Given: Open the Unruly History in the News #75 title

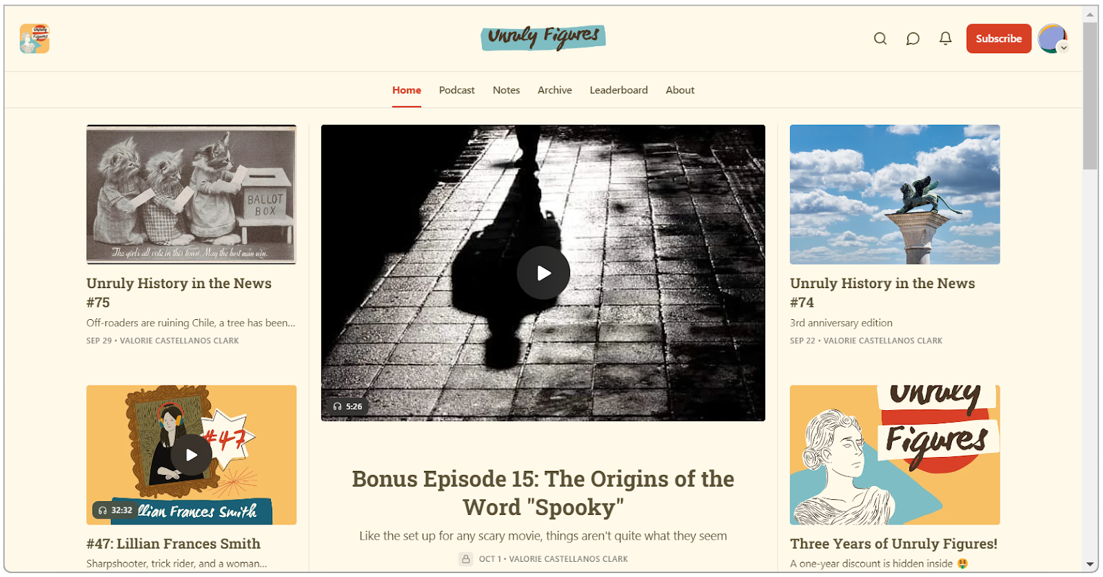Looking at the screenshot, I should pos(179,293).
